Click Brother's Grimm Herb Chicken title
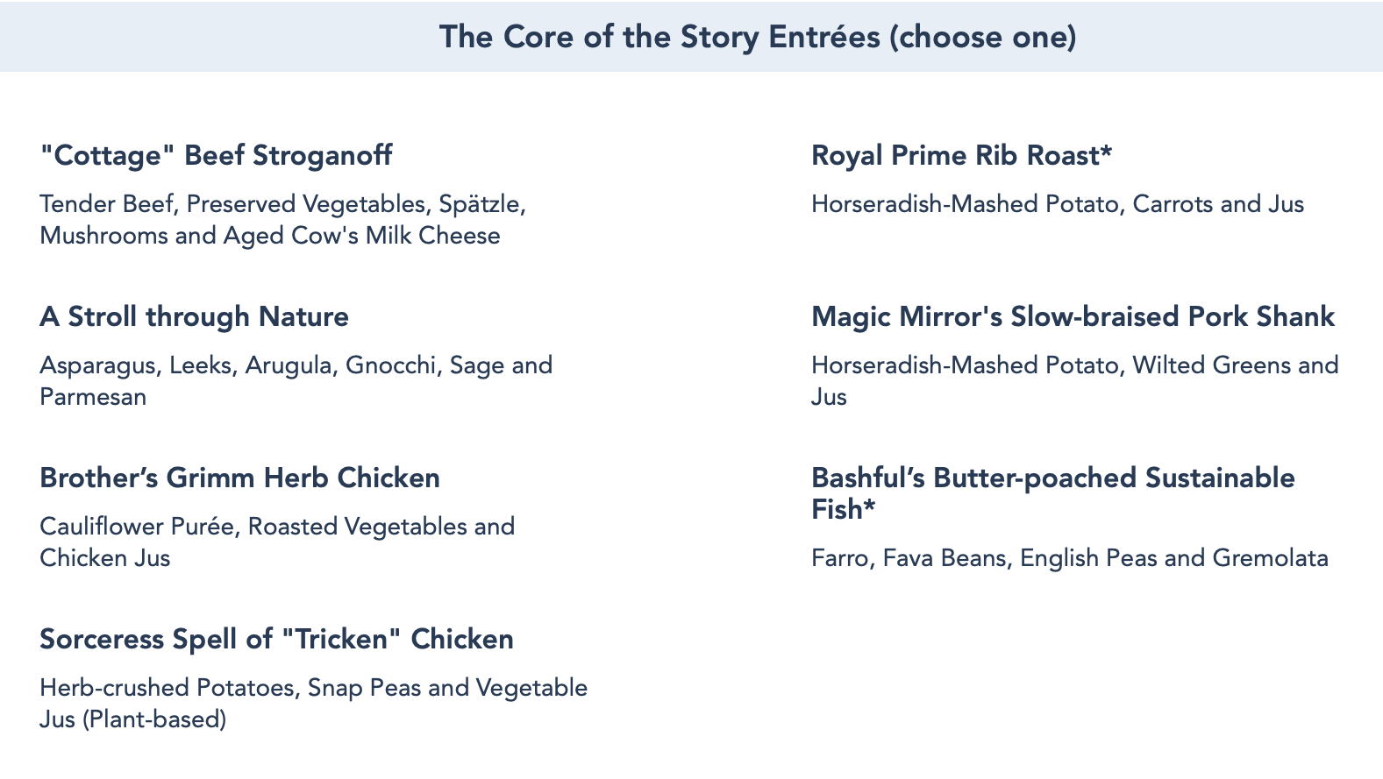Image resolution: width=1383 pixels, height=779 pixels. pos(239,478)
